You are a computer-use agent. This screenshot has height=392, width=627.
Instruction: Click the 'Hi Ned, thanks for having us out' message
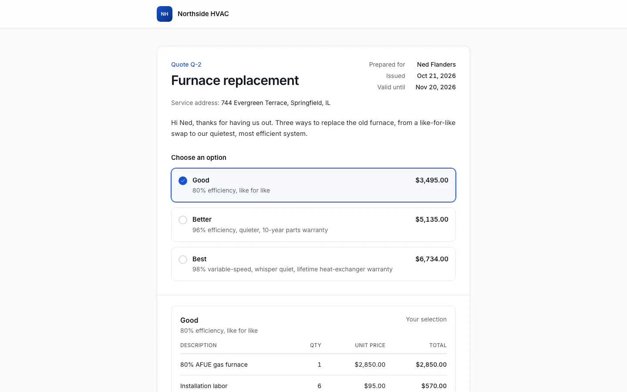313,128
